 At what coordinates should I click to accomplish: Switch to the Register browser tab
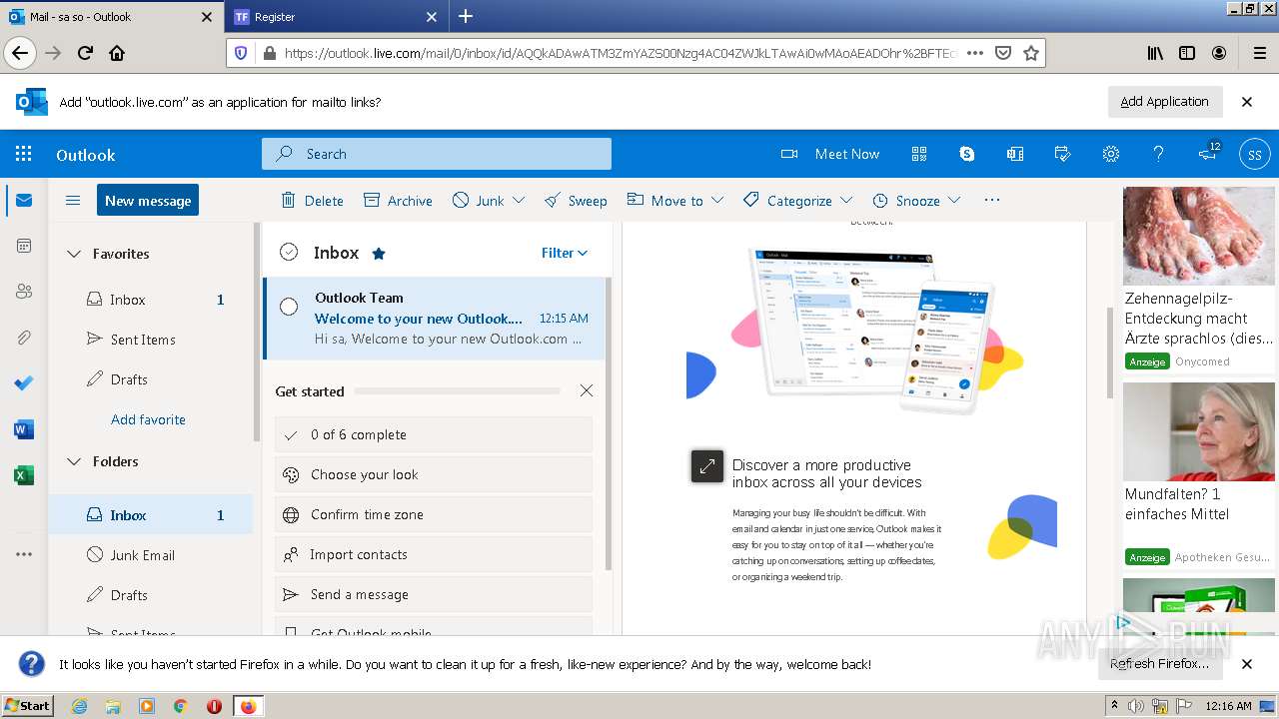pos(336,17)
